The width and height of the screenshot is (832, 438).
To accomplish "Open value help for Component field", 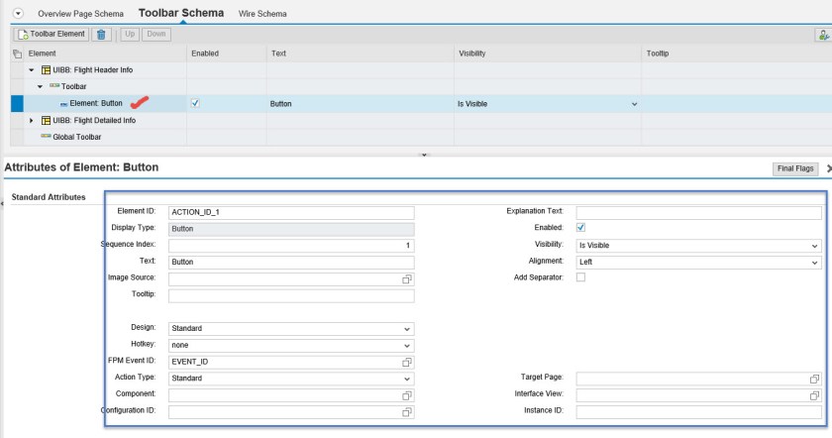I will point(406,394).
